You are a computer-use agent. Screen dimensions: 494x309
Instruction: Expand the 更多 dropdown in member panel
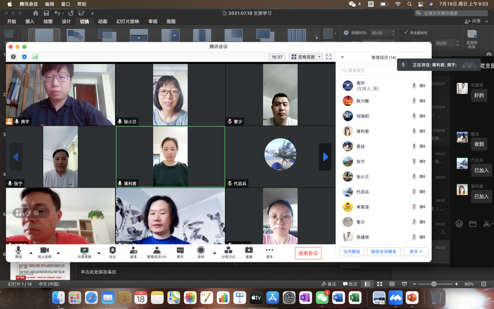pyautogui.click(x=415, y=251)
